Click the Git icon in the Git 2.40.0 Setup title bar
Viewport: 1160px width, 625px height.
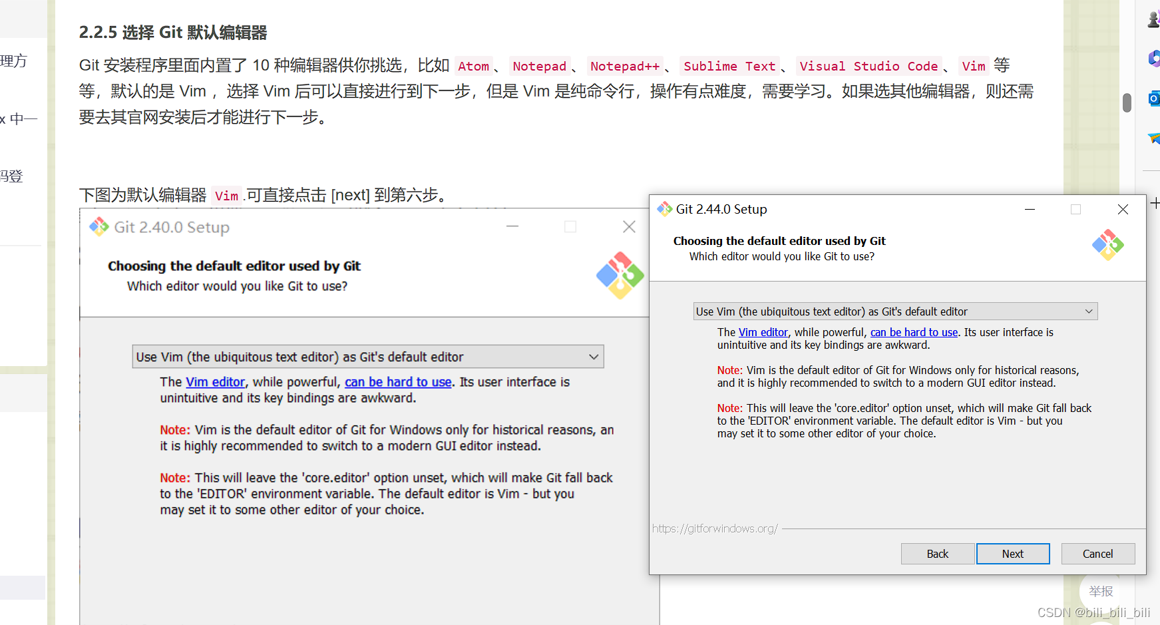point(99,227)
